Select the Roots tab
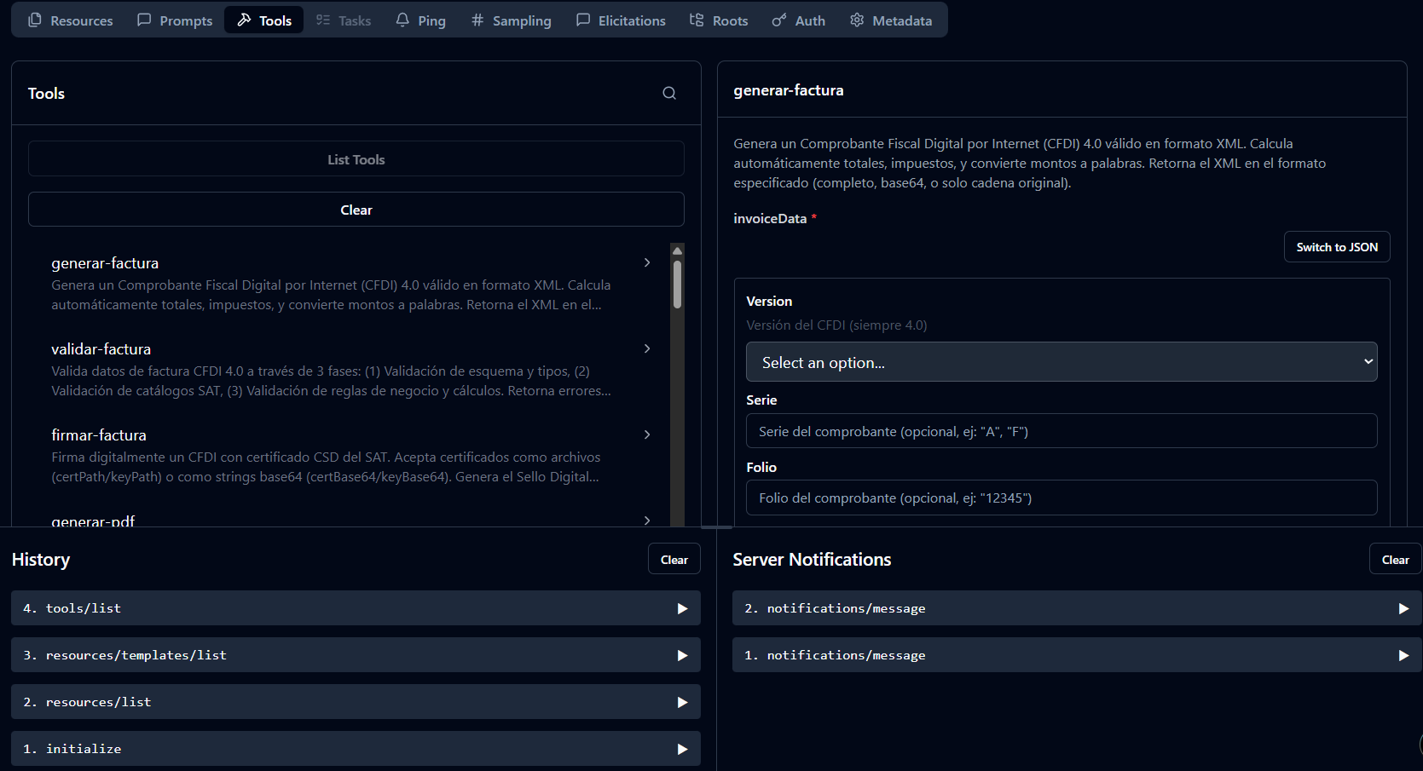Image resolution: width=1423 pixels, height=771 pixels. tap(719, 20)
